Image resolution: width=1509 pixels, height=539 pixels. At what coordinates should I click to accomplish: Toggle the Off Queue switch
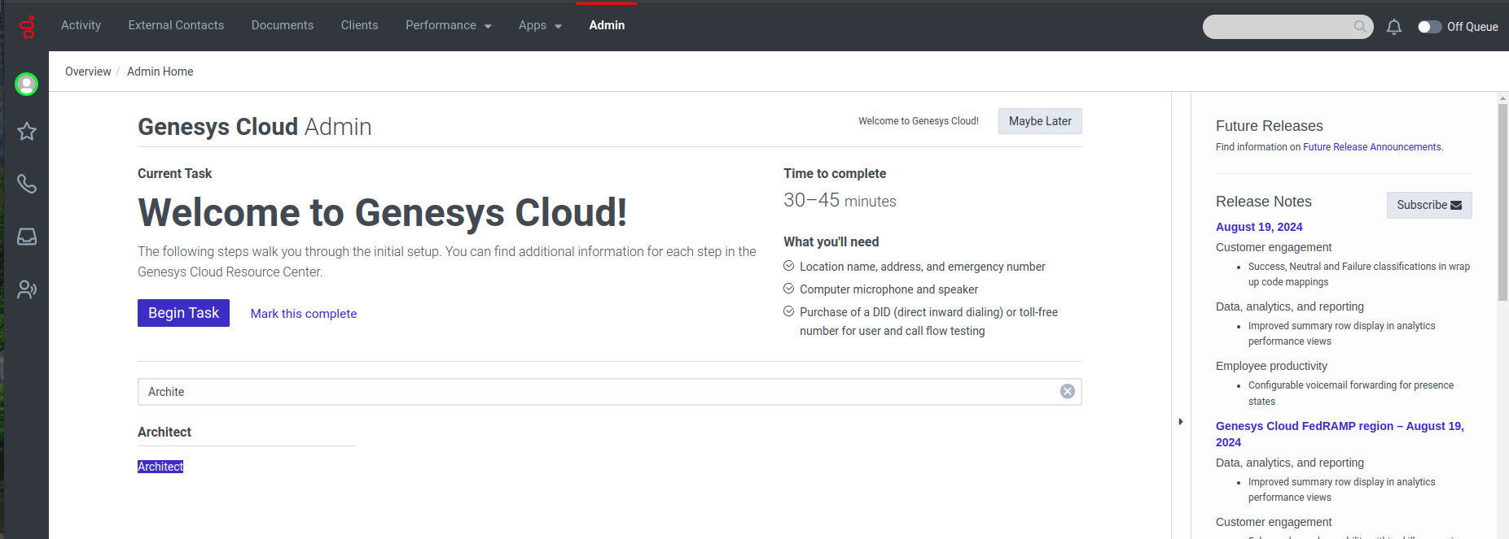coord(1429,27)
